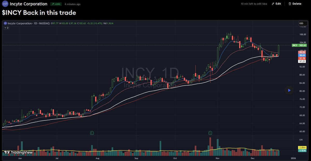Image resolution: width=311 pixels, height=161 pixels.
Task: Click the trash Delete icon
Action: [290, 4]
